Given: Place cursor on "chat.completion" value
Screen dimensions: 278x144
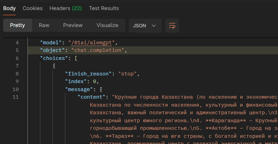Looking at the screenshot, I should (98, 51).
